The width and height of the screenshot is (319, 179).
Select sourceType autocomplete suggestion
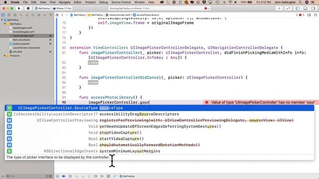pyautogui.click(x=159, y=108)
